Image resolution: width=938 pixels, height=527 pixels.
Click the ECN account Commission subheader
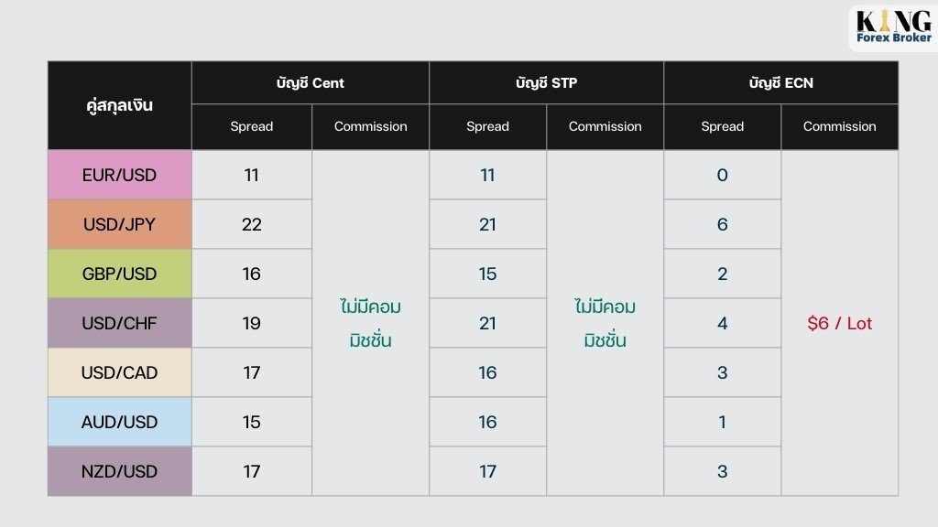click(x=839, y=126)
